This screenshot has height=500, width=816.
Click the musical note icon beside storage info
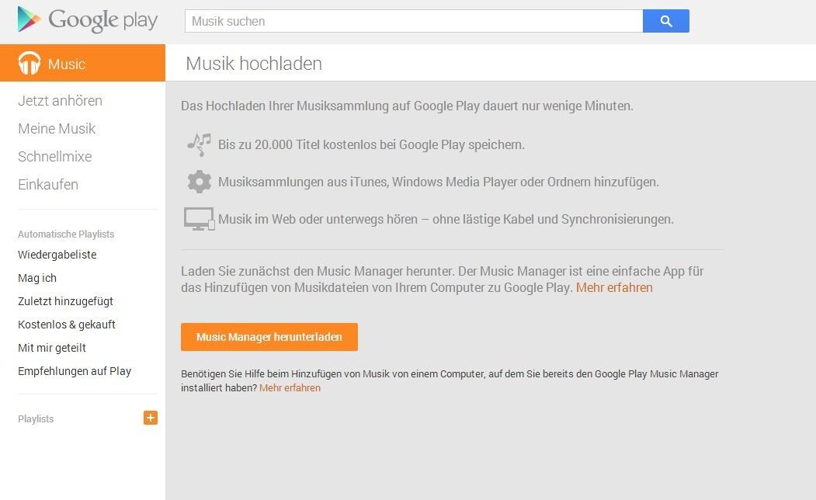pos(200,144)
